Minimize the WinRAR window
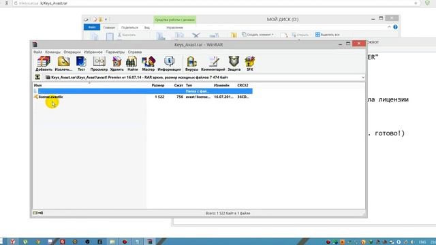The height and width of the screenshot is (245, 436). [340, 44]
